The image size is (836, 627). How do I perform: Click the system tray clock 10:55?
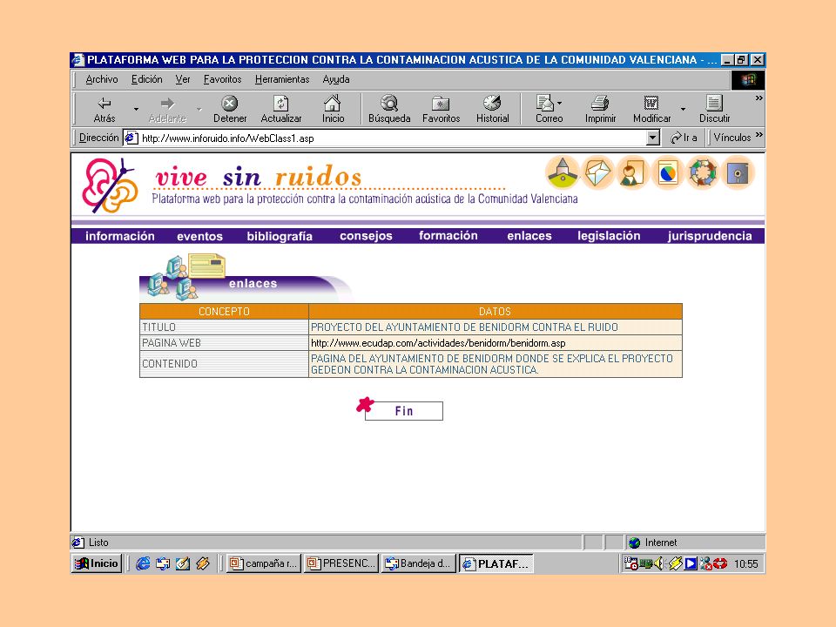pyautogui.click(x=745, y=563)
